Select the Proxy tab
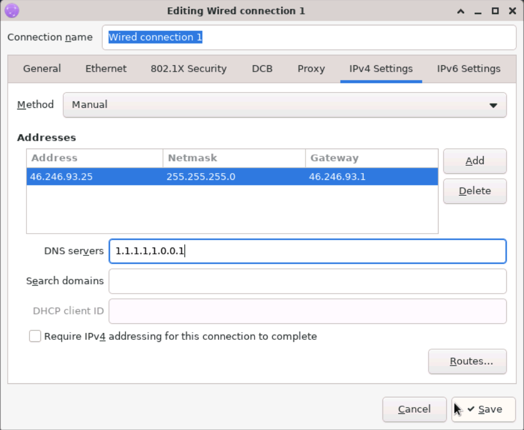This screenshot has width=524, height=430. pos(310,68)
